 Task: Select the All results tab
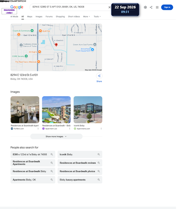23,16
